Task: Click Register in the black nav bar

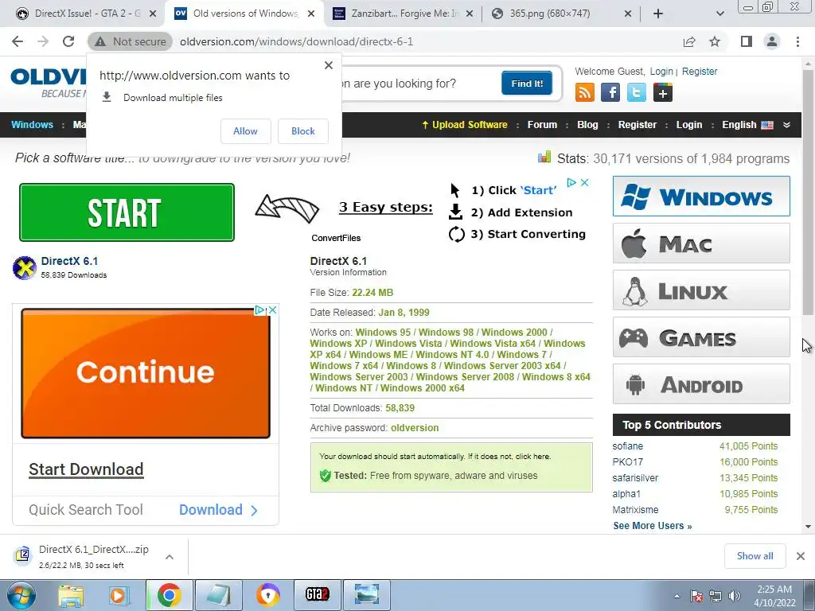Action: [638, 125]
